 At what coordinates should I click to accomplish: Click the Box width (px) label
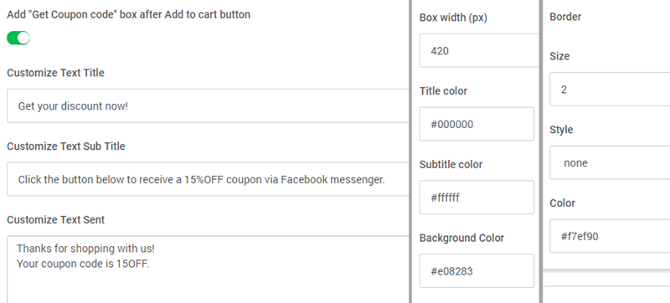click(453, 18)
